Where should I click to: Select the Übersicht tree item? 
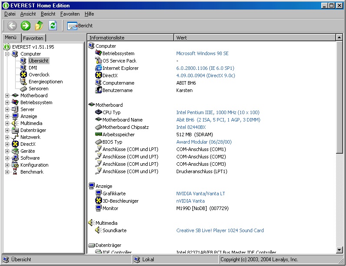(38, 61)
